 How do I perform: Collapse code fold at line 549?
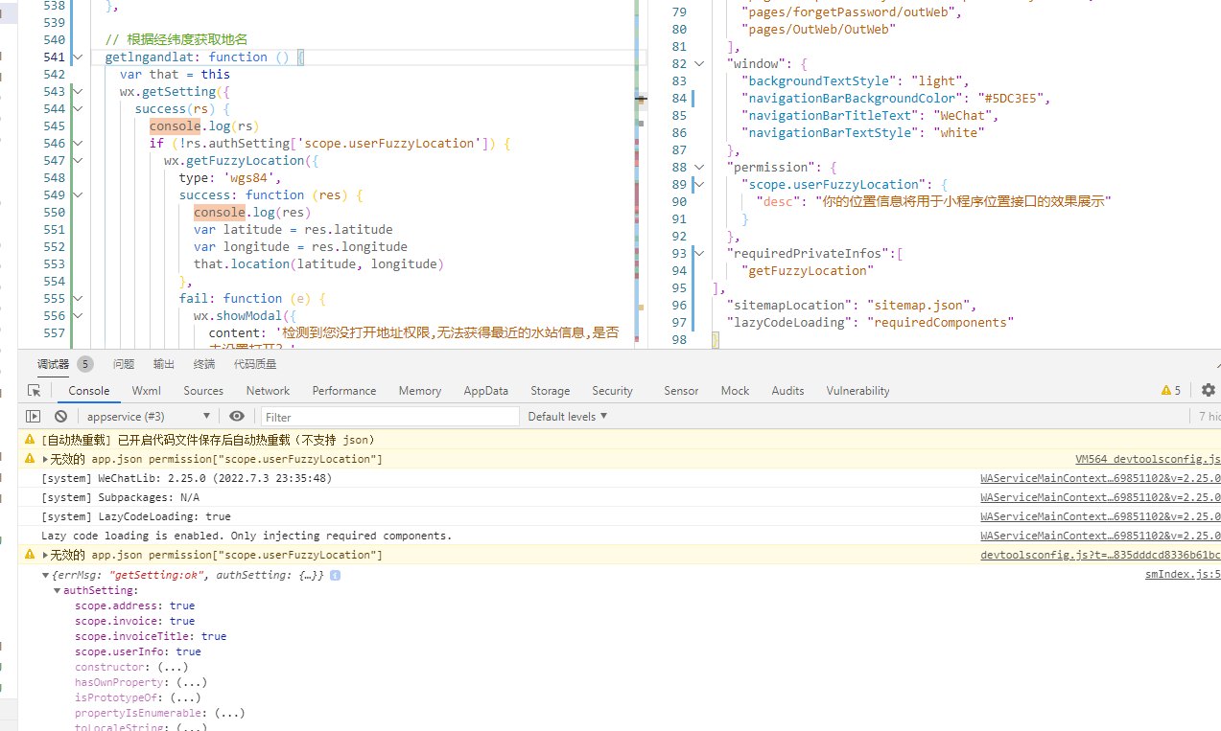[78, 195]
